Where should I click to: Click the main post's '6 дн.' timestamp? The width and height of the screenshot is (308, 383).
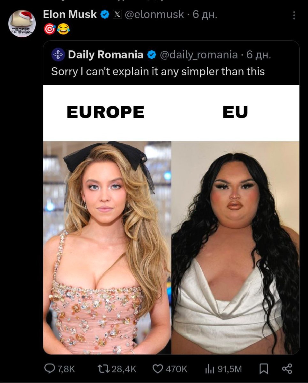pyautogui.click(x=205, y=14)
